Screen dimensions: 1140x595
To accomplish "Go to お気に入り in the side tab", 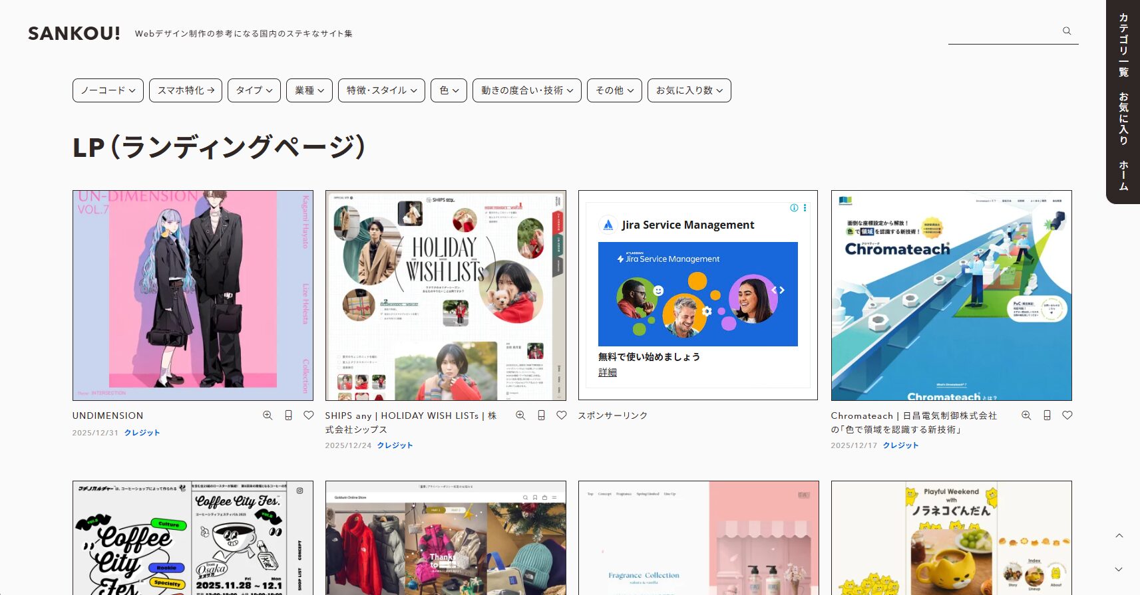I will point(1123,118).
